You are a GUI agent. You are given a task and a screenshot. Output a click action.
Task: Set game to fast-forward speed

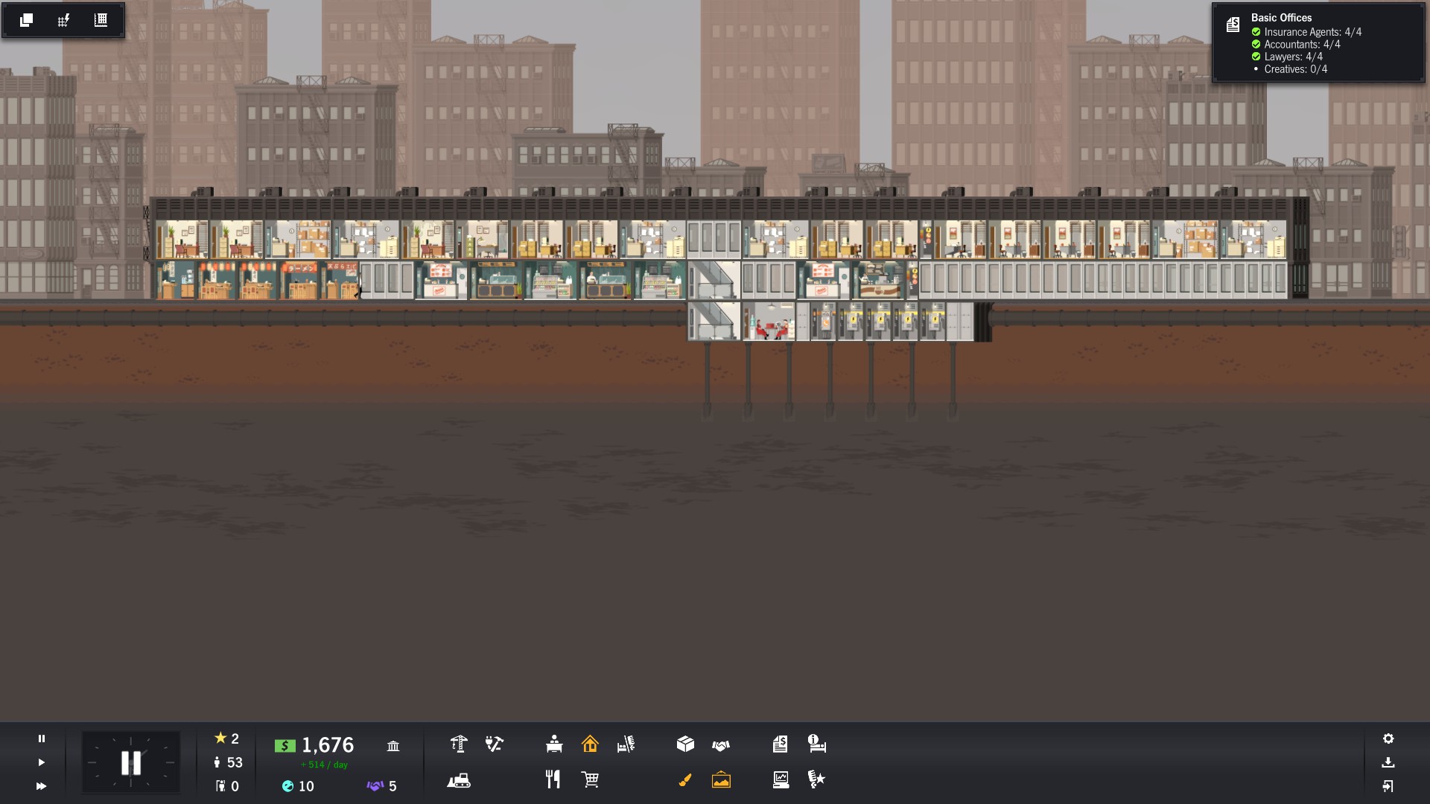42,786
